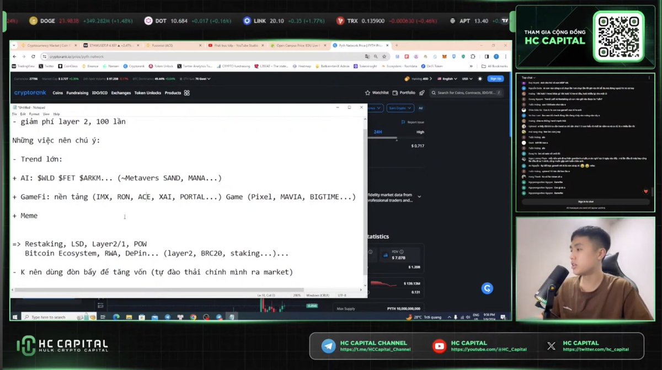Click the browser back arrow
662x370 pixels.
(x=15, y=56)
